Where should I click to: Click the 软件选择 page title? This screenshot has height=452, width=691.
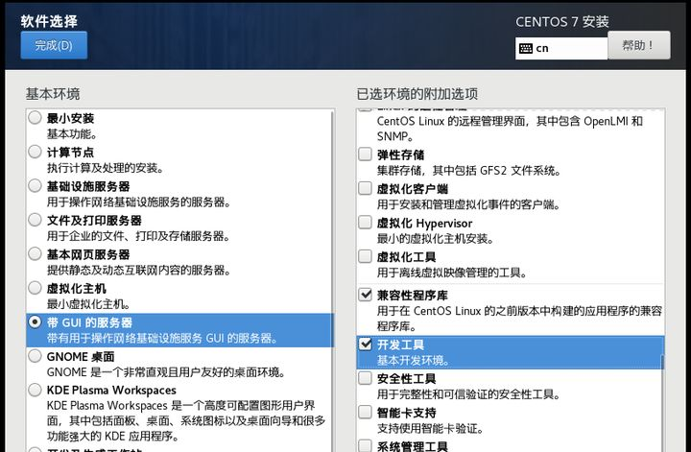tap(49, 21)
